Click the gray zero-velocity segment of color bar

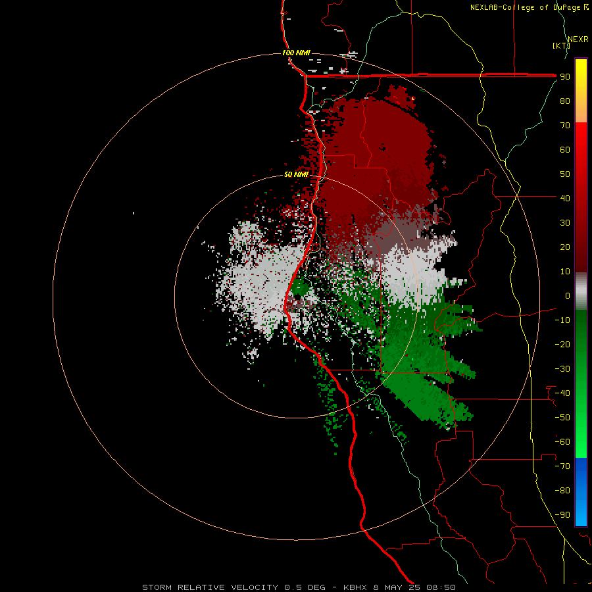tap(581, 291)
